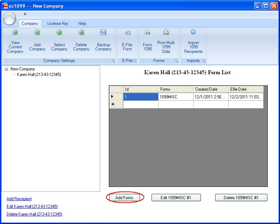Viewport: 280px width, 224px height.
Task: Click the empty Forms cell in the new row
Action: point(176,104)
